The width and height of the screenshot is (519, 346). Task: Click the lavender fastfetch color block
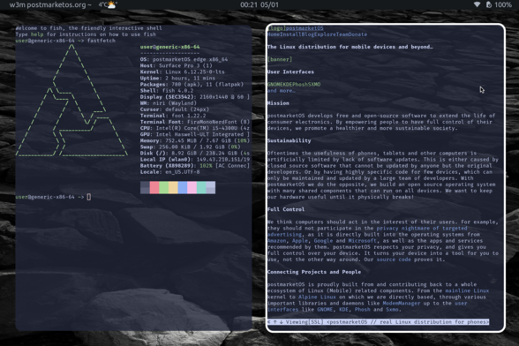(x=210, y=187)
